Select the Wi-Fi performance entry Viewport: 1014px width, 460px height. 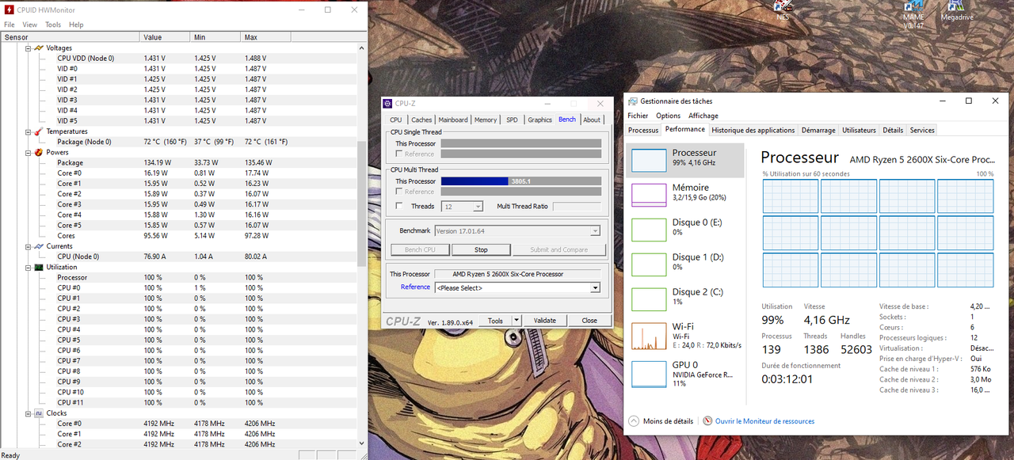(685, 335)
